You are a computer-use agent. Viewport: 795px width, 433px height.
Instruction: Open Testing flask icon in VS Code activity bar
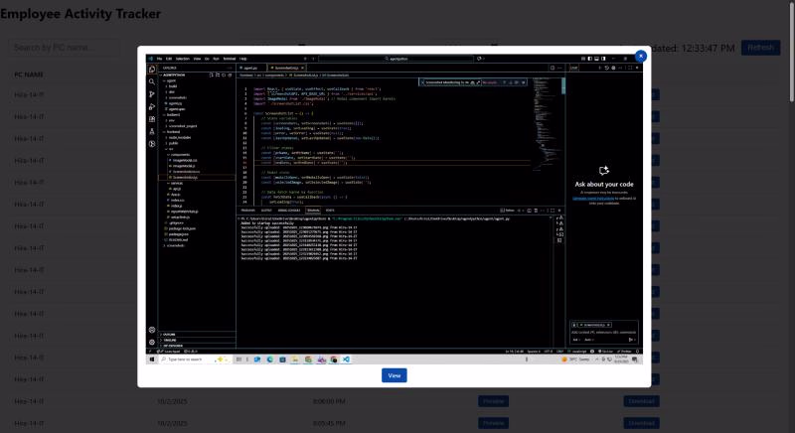click(152, 131)
